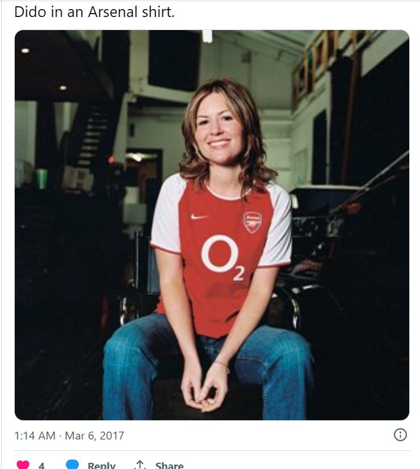
Task: Like the tweet with the heart icon
Action: (23, 464)
